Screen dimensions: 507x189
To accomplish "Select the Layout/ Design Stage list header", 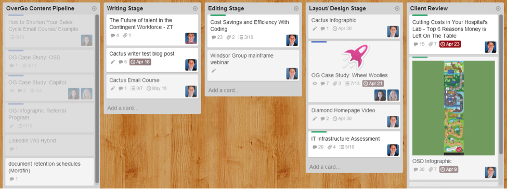I will (x=337, y=8).
